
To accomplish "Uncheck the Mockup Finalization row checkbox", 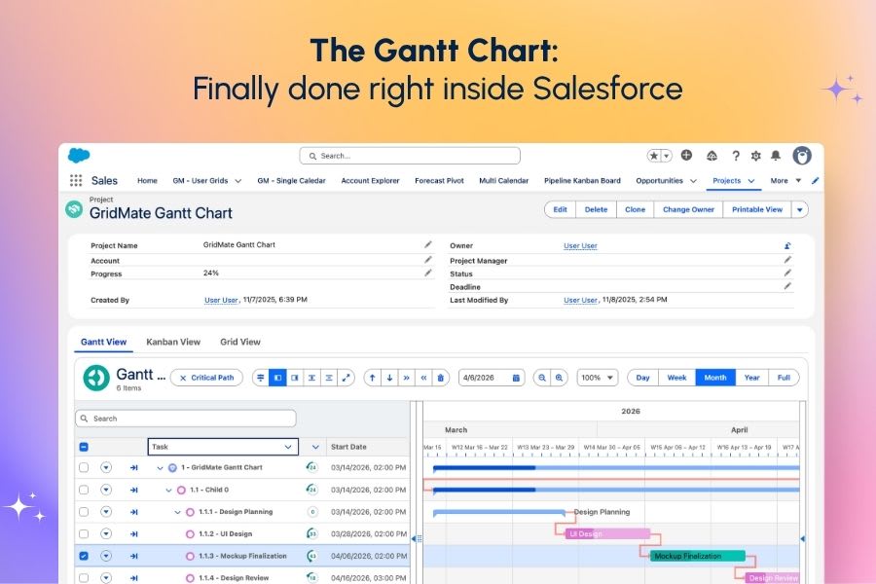I will [x=84, y=556].
